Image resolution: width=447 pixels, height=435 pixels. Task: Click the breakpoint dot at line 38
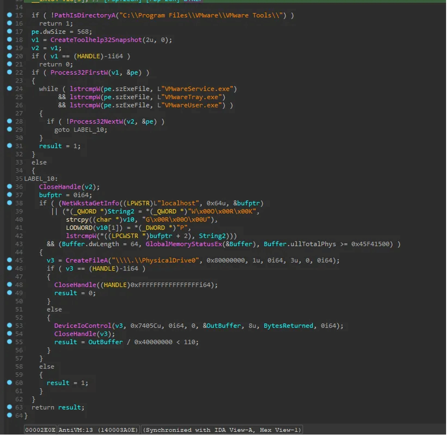[10, 203]
